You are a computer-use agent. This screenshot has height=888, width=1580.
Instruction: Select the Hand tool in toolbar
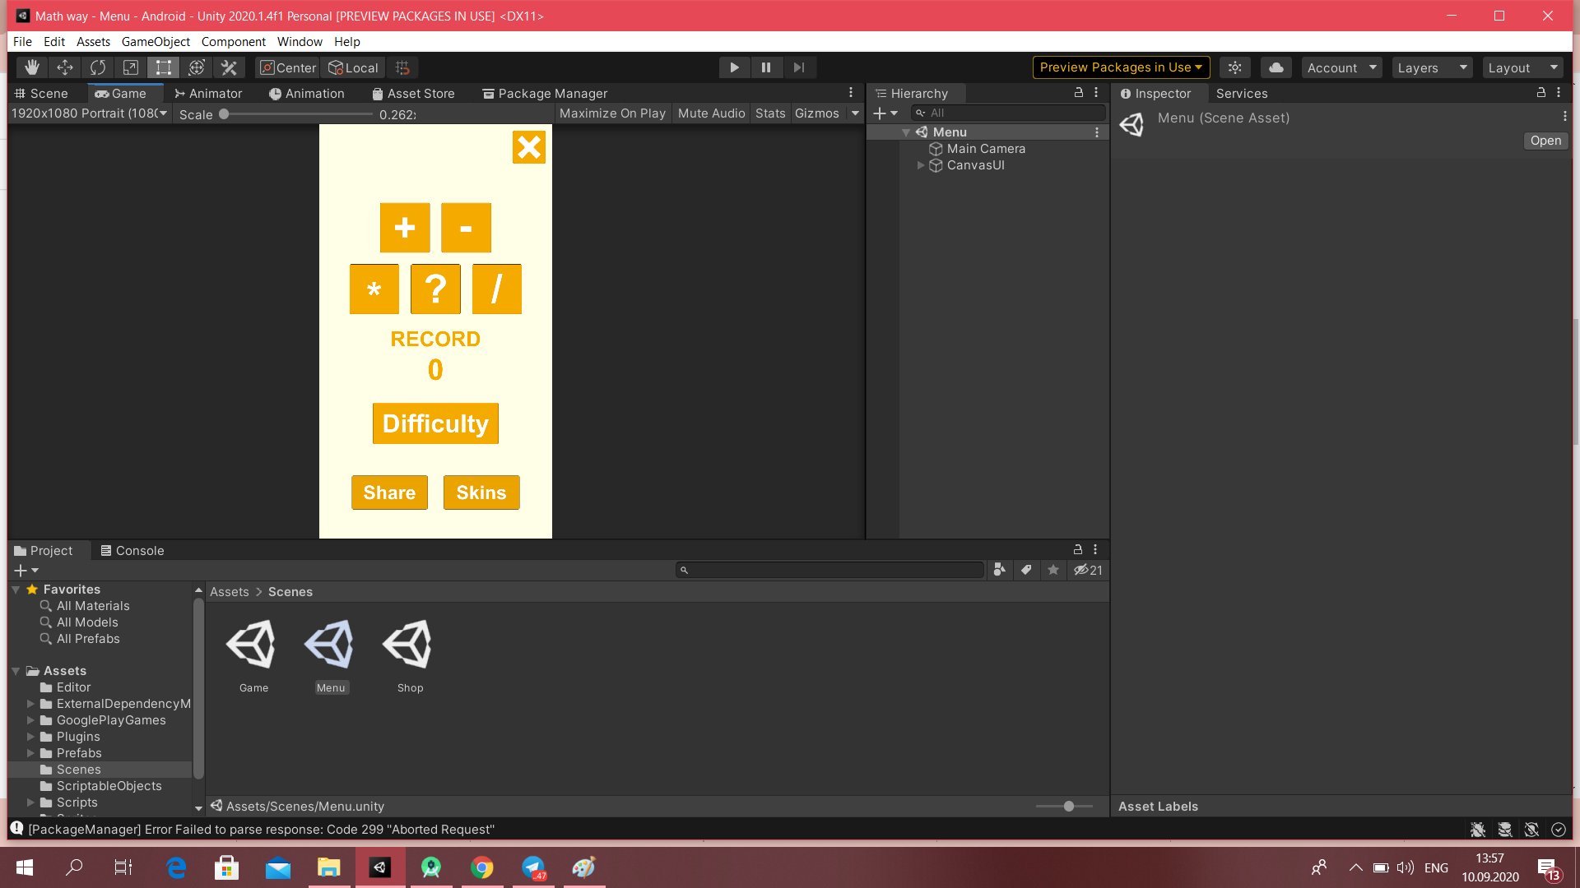pyautogui.click(x=32, y=67)
